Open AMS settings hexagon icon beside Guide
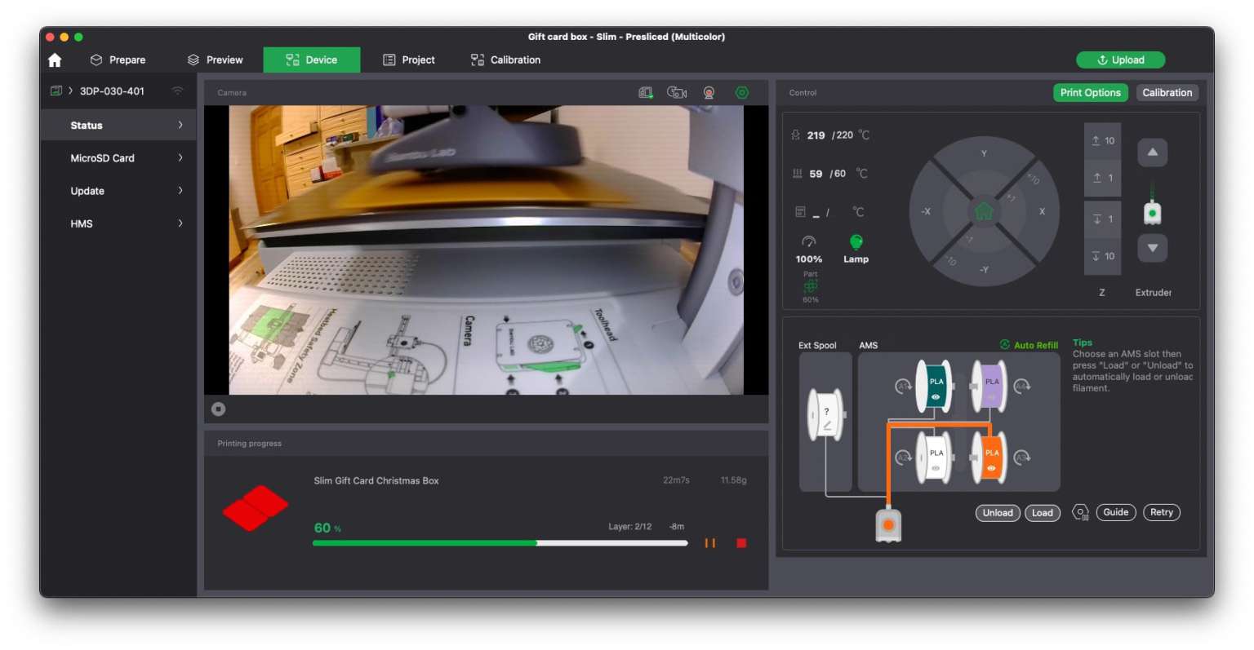 point(1080,513)
